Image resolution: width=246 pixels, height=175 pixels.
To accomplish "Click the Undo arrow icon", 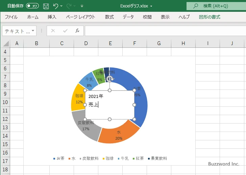I will click(x=55, y=6).
